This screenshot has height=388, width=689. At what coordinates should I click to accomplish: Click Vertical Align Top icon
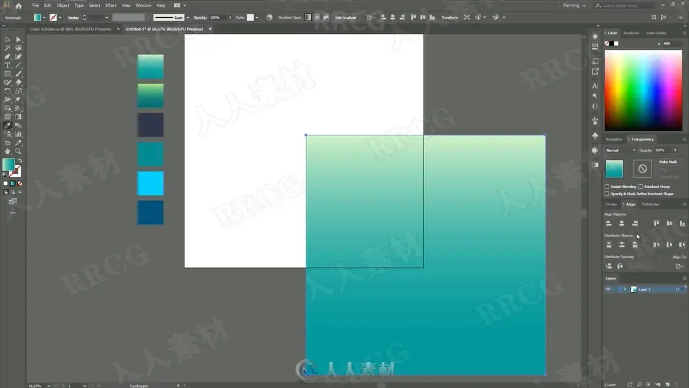[x=656, y=223]
